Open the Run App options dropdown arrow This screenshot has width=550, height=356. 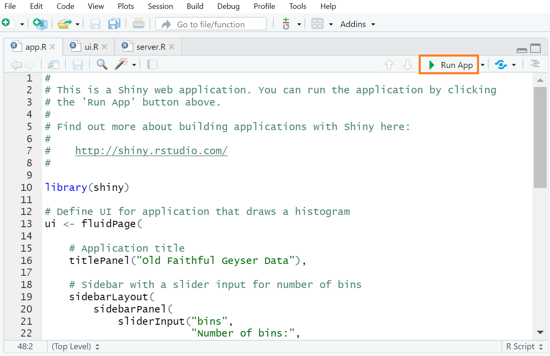482,65
